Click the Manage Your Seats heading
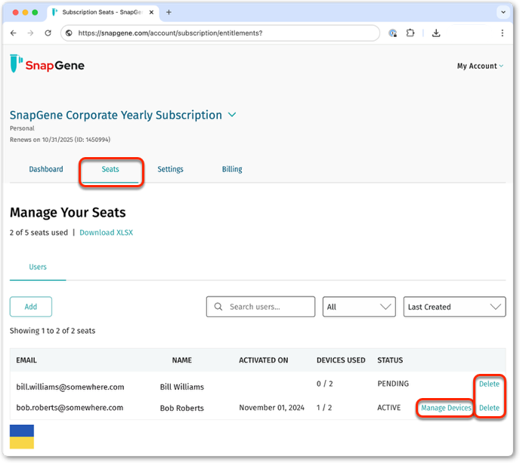Image resolution: width=520 pixels, height=463 pixels. pyautogui.click(x=68, y=212)
